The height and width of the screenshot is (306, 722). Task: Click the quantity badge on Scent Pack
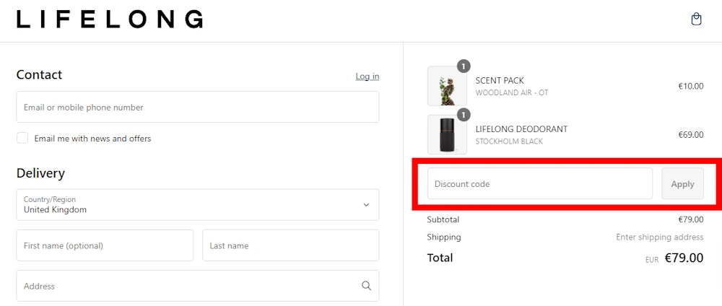[x=464, y=66]
